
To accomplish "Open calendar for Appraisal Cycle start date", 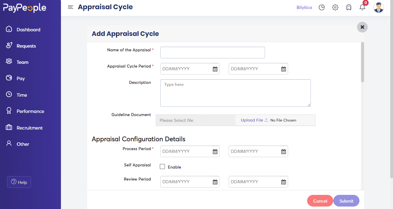I will (x=215, y=69).
